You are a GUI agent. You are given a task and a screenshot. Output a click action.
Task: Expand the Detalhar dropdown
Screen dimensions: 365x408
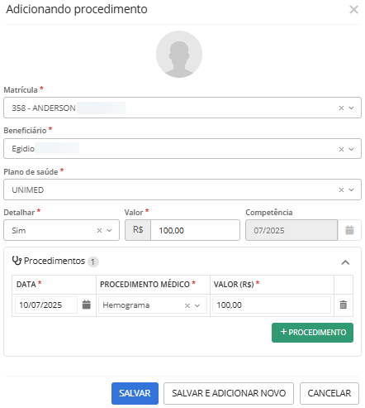(109, 230)
